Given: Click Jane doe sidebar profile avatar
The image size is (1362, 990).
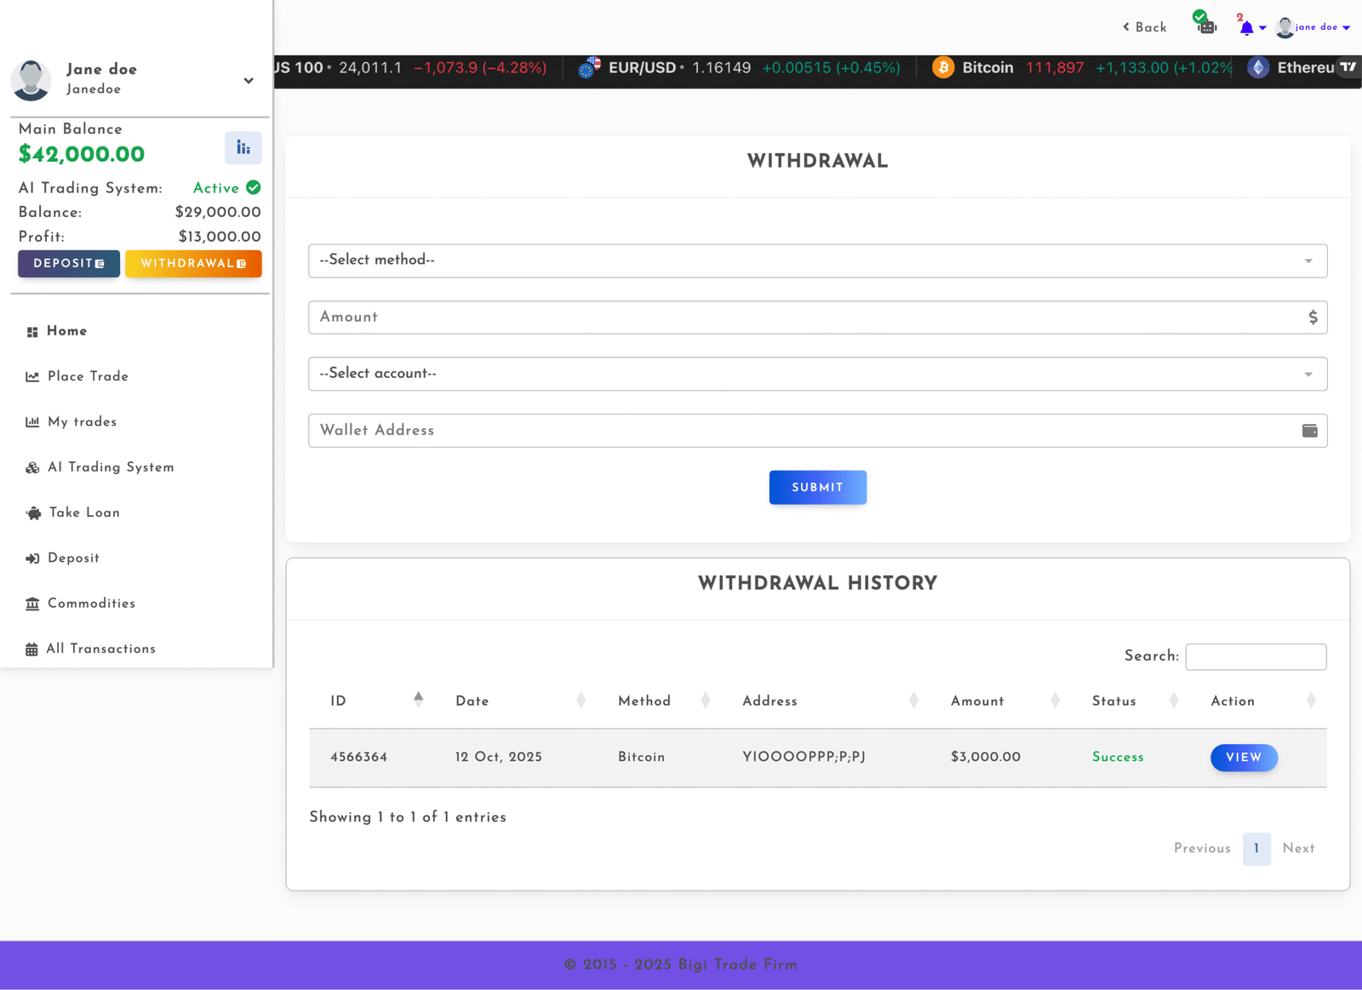Looking at the screenshot, I should pos(31,80).
